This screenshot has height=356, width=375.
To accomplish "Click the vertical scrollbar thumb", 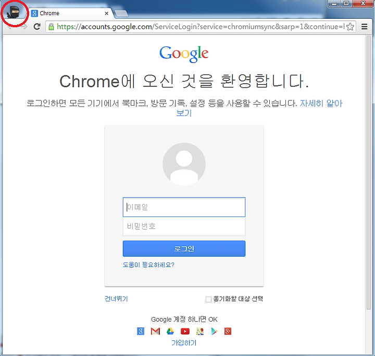I will point(369,172).
